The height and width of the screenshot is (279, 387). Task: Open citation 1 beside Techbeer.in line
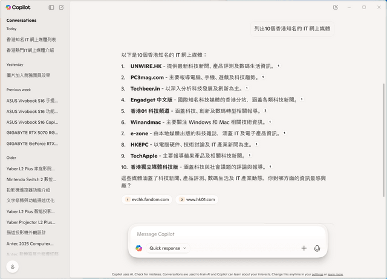pyautogui.click(x=247, y=88)
